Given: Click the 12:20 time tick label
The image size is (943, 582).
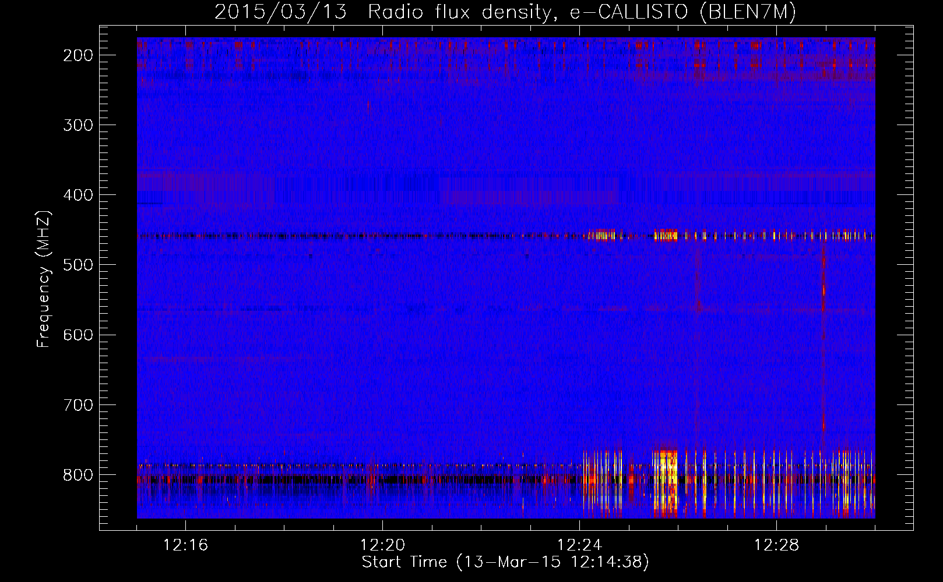Looking at the screenshot, I should (x=382, y=545).
